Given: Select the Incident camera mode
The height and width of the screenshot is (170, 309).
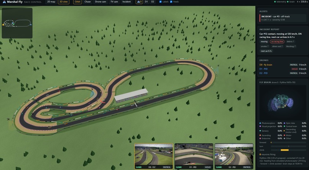Looking at the screenshot, I should 127,2.
